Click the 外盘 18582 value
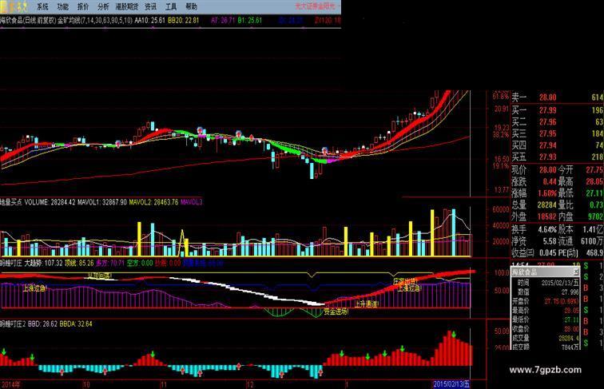 point(546,216)
